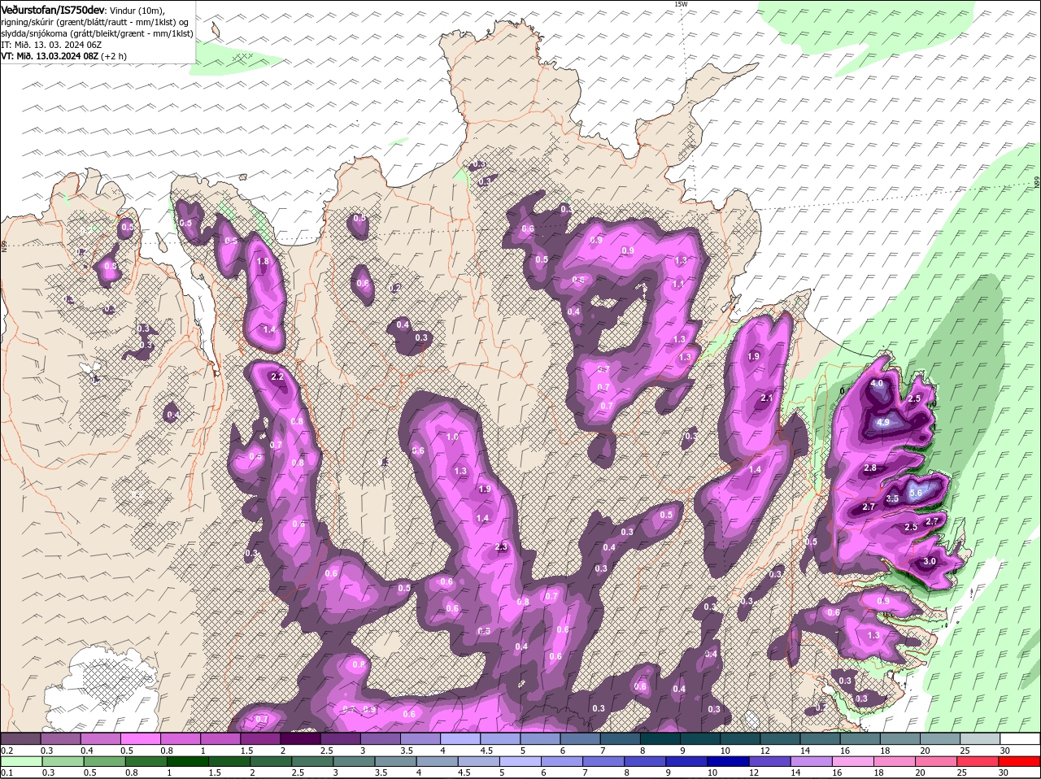Click the 2.2 precipitation value on the map

[x=277, y=376]
